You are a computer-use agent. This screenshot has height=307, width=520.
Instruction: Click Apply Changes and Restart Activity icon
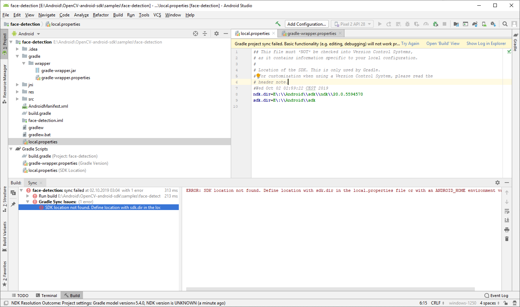coord(389,24)
